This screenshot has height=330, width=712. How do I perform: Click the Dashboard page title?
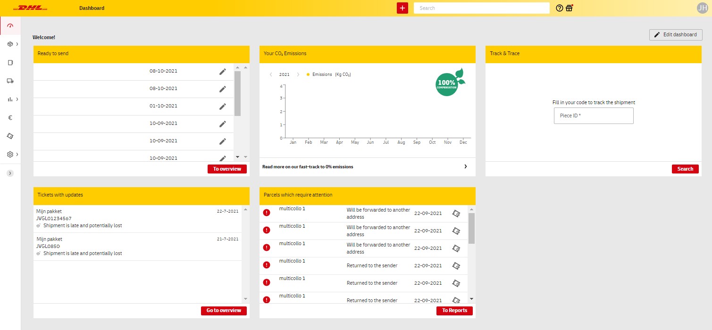(92, 8)
